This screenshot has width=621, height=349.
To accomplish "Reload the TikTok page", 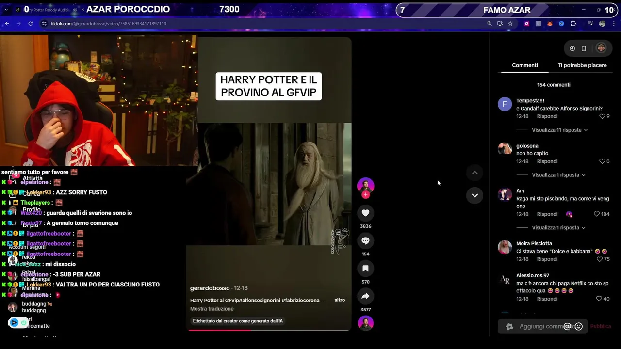I will tap(30, 23).
